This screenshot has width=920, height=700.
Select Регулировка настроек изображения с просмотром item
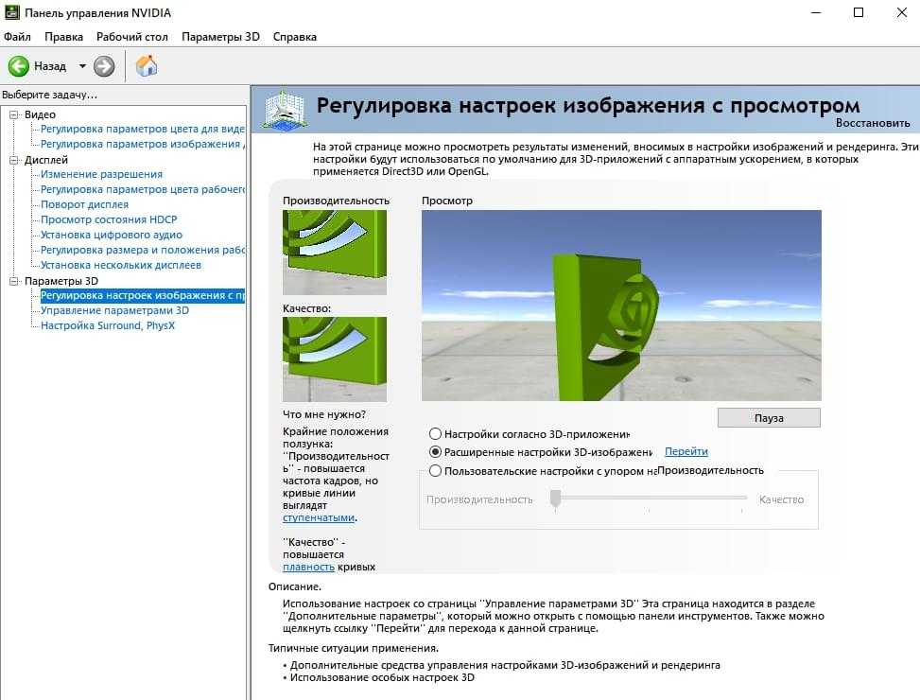(x=142, y=295)
